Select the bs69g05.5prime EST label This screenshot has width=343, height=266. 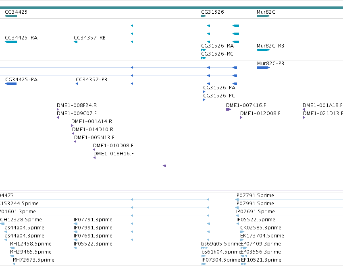point(221,244)
